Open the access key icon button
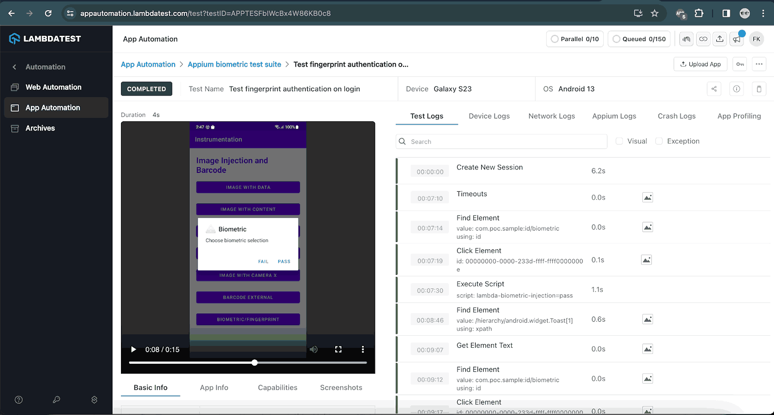 740,64
